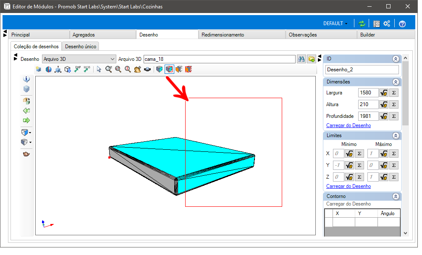Viewport: 422px width, 255px height.
Task: Open the gears settings icon
Action: [x=387, y=23]
